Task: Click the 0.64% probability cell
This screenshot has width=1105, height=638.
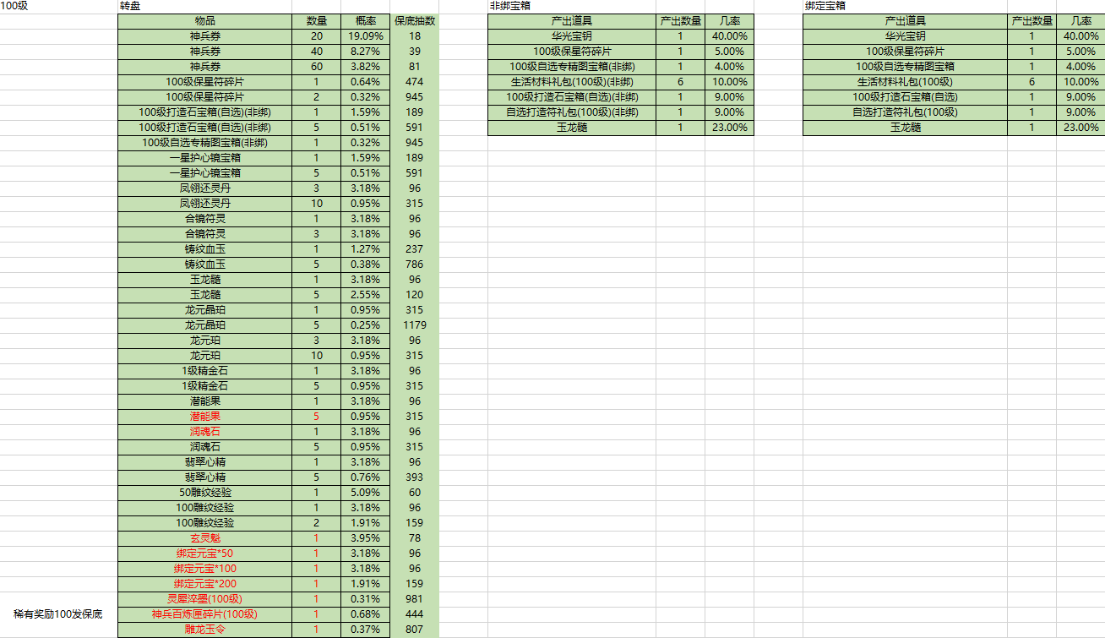Action: point(365,82)
